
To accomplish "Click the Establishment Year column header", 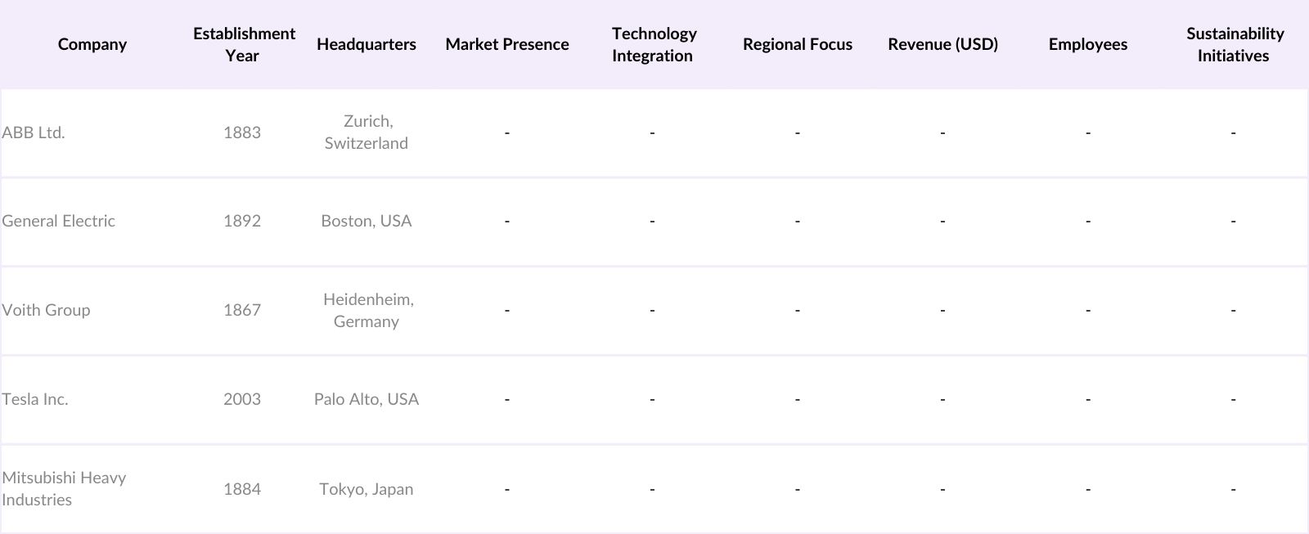I will pos(243,44).
